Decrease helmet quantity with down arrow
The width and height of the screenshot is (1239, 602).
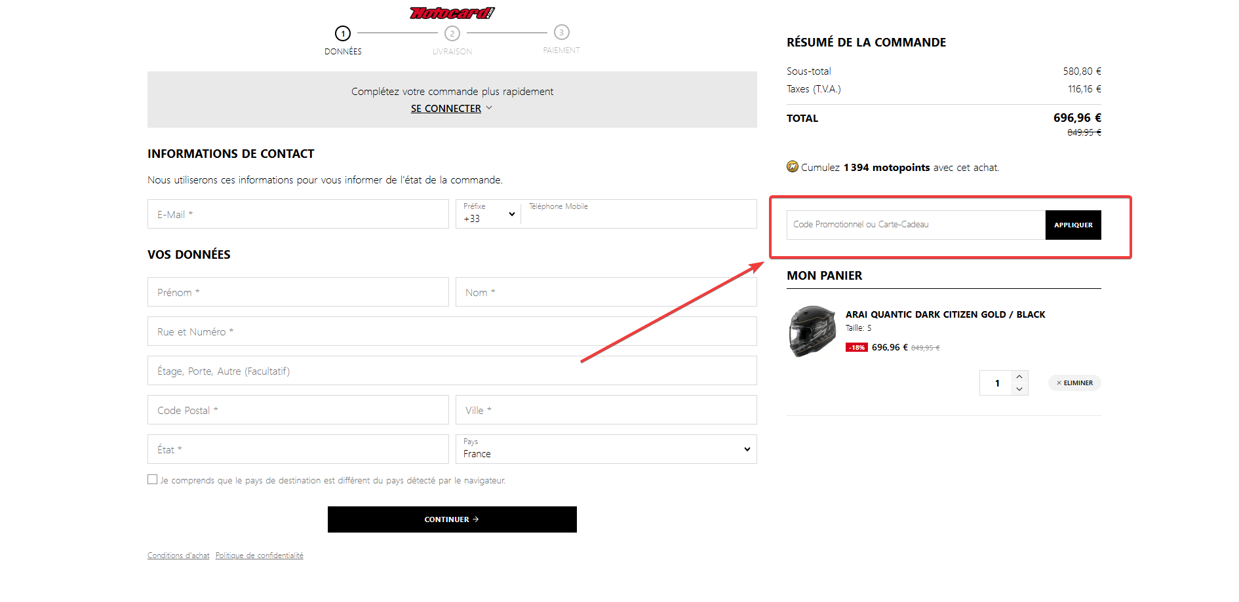click(x=1019, y=389)
